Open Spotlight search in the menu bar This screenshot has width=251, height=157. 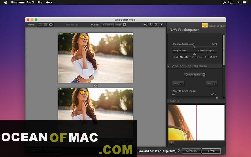tap(238, 3)
